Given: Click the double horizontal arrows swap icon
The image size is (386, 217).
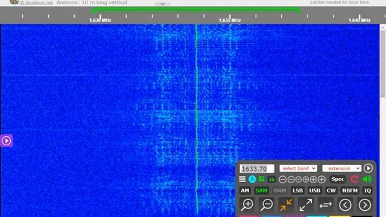Looking at the screenshot, I should point(326,205).
